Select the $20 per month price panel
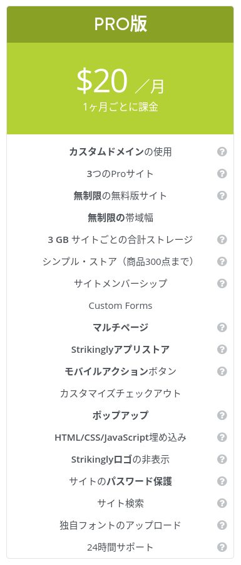The image size is (241, 565). point(120,89)
